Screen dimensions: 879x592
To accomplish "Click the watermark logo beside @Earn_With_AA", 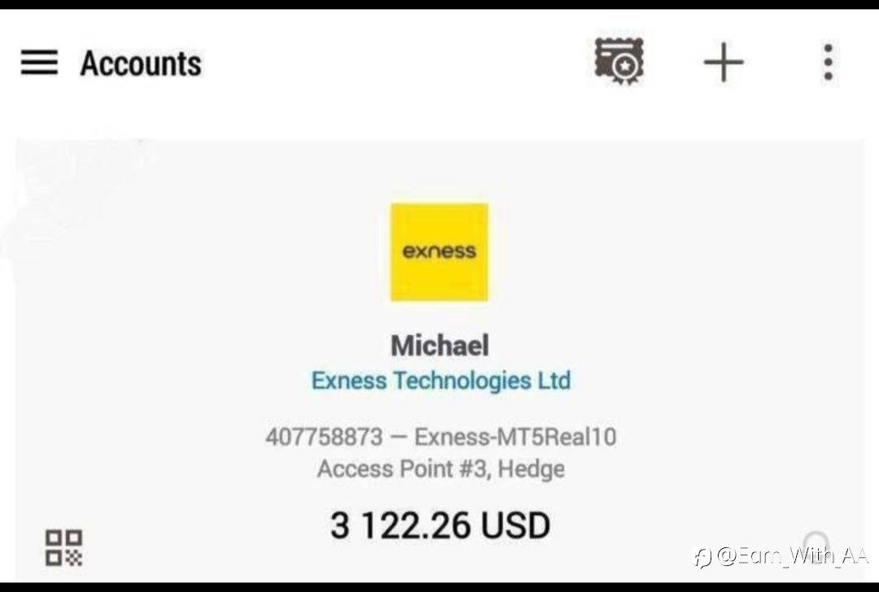I will [702, 557].
